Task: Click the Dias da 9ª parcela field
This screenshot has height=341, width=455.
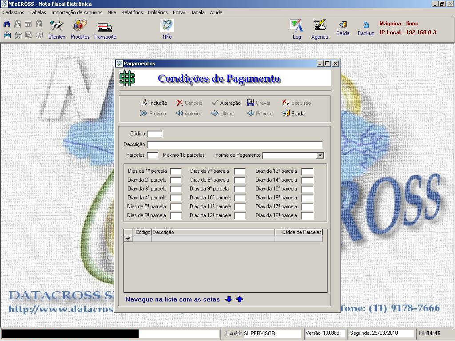Action: tap(240, 189)
